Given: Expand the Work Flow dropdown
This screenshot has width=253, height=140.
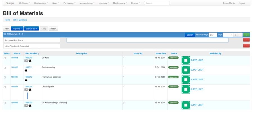Looking at the screenshot, I should tap(31, 29).
